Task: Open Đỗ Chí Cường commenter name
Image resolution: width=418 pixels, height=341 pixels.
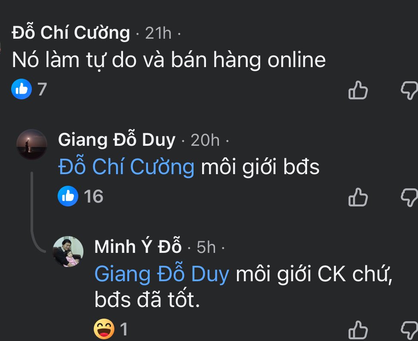Action: [x=71, y=32]
